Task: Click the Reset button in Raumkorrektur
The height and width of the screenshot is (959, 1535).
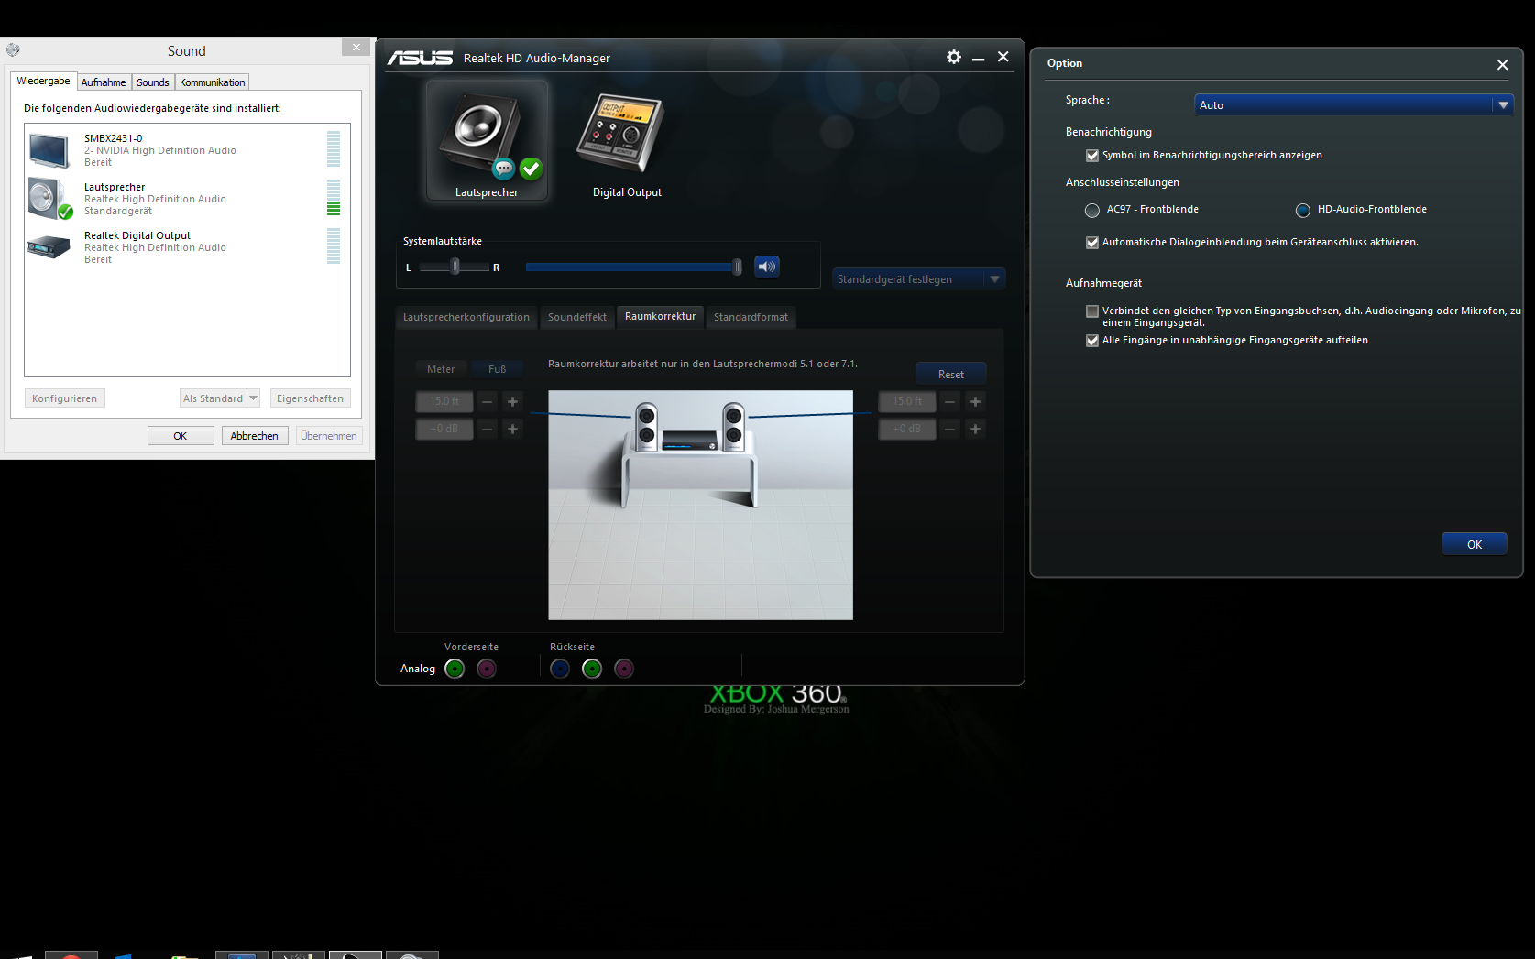Action: 951,374
